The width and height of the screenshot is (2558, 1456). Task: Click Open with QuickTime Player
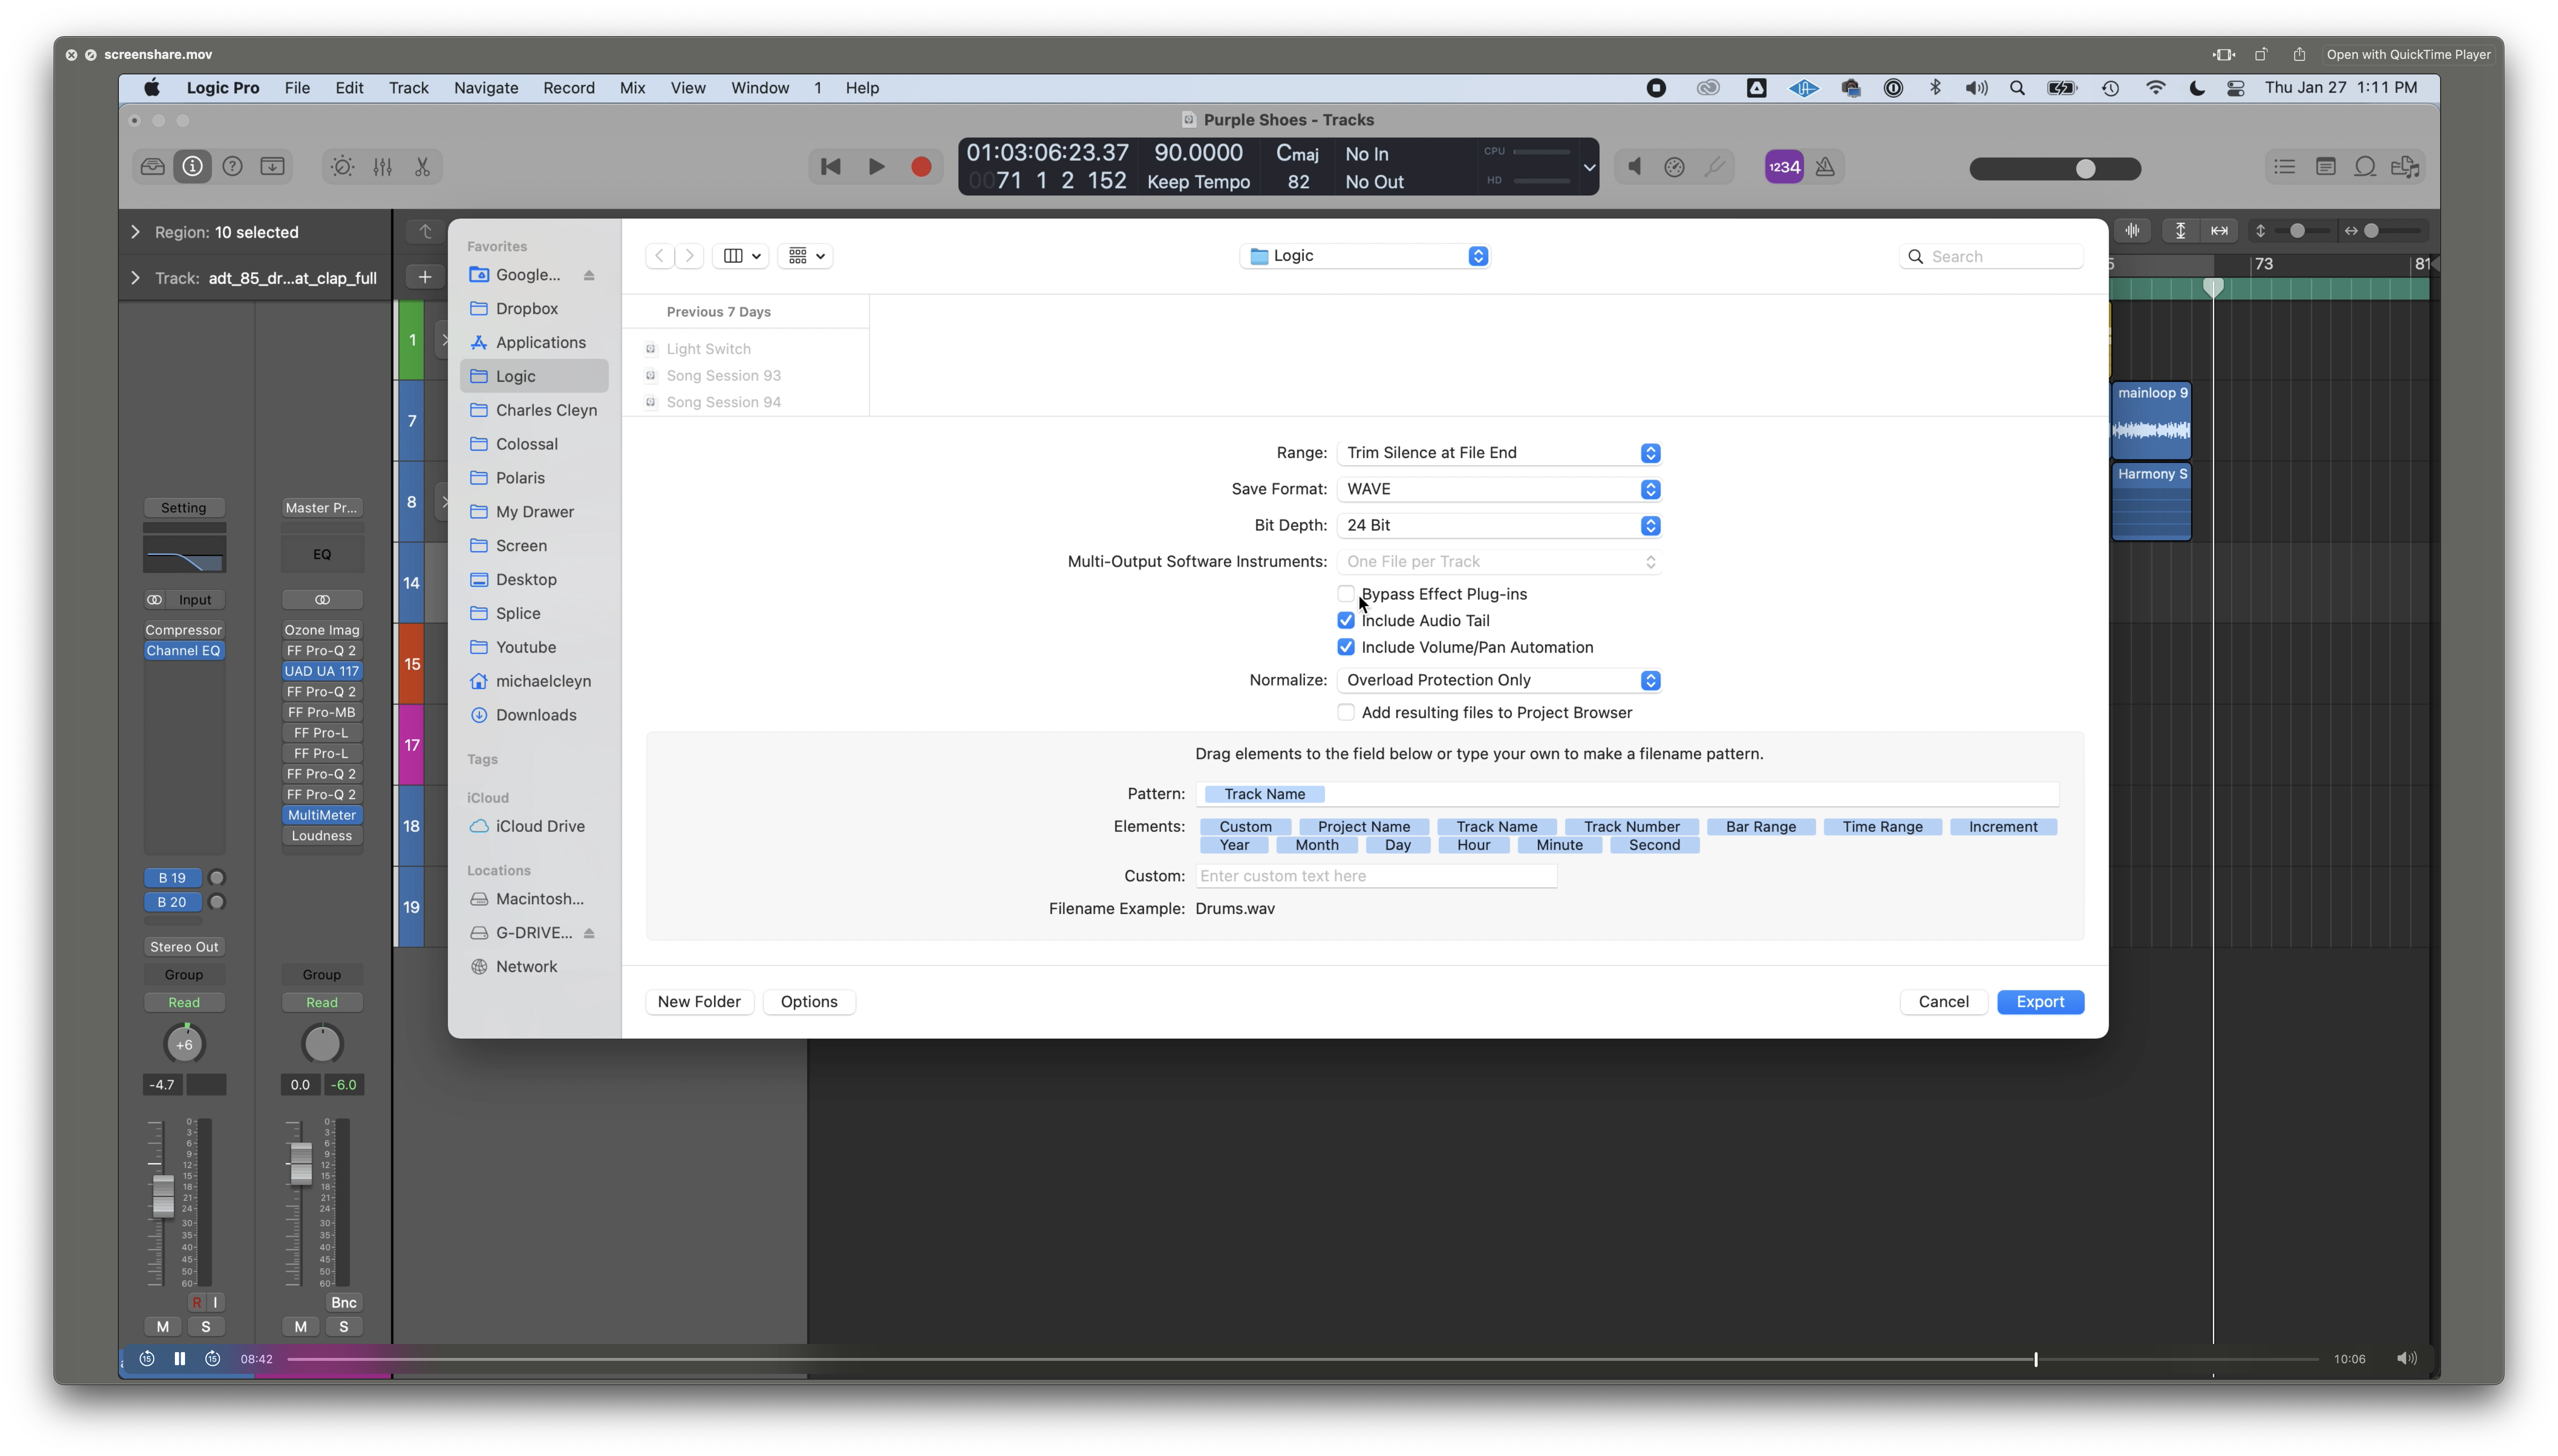pyautogui.click(x=2408, y=54)
